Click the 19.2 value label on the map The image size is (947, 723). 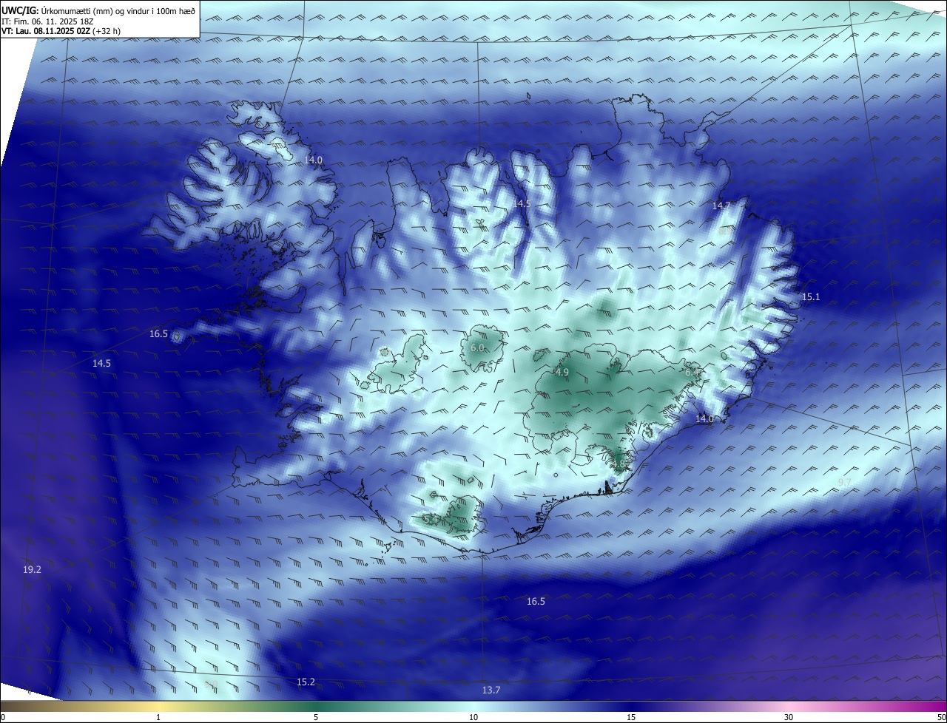coord(32,569)
